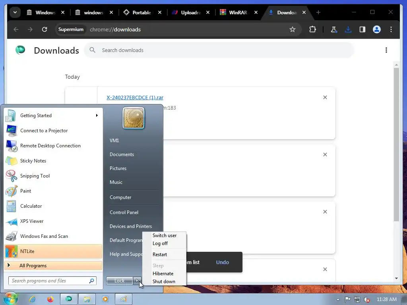Open Firefox from taskbar
Viewport: 407px width, 305px height.
pos(50,299)
